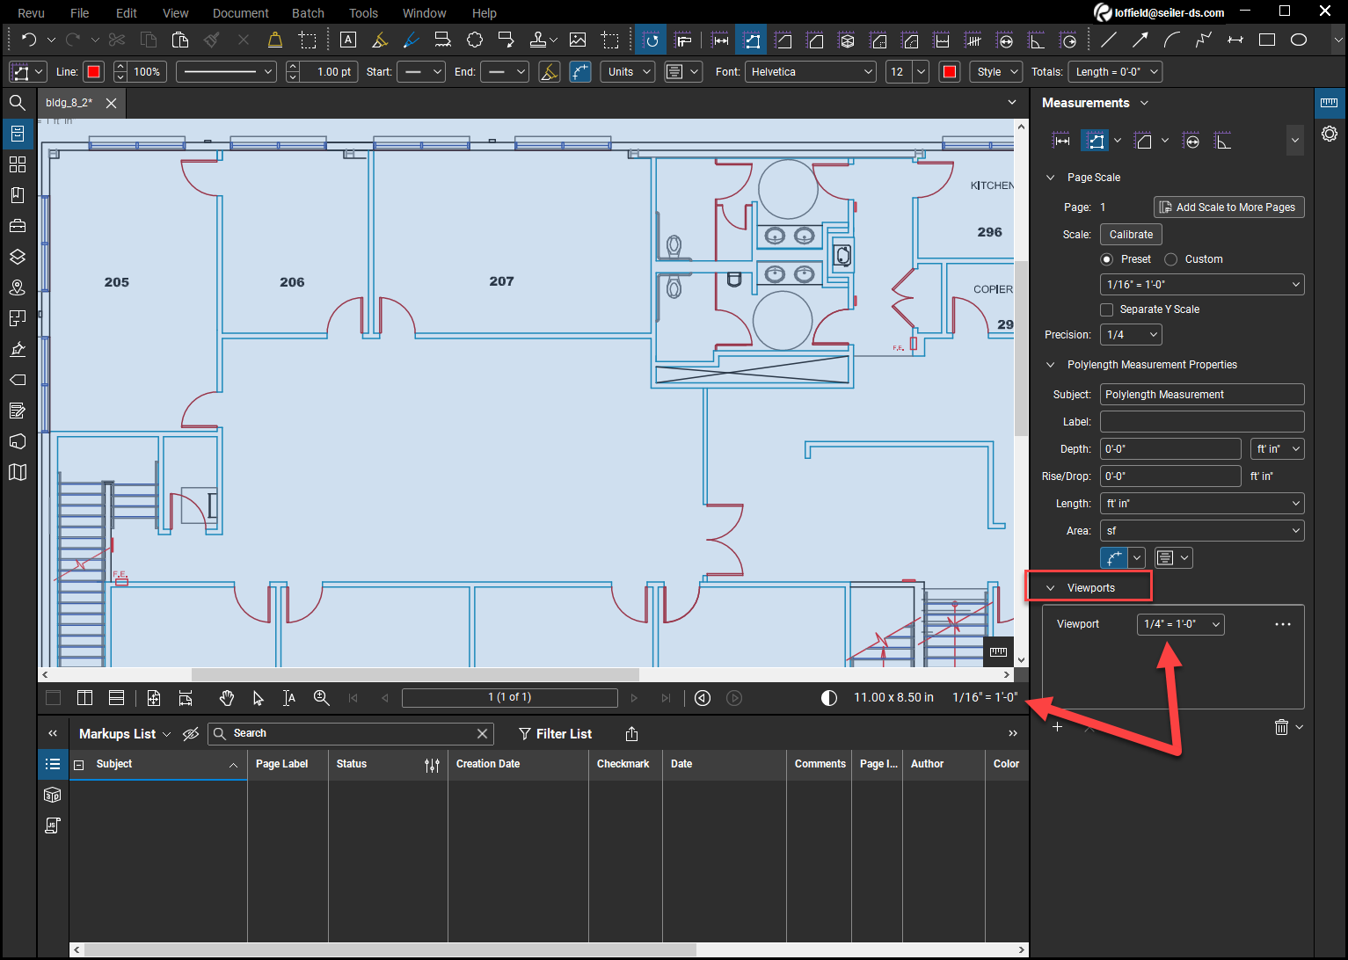This screenshot has height=960, width=1348.
Task: Select the Image insert tool
Action: pos(578,40)
